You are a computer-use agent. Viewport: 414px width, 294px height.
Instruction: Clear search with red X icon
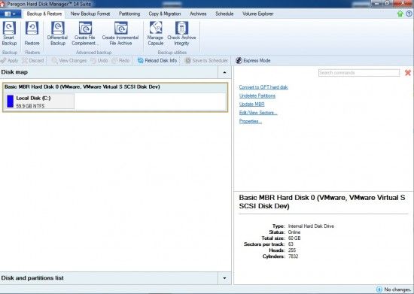click(x=408, y=73)
